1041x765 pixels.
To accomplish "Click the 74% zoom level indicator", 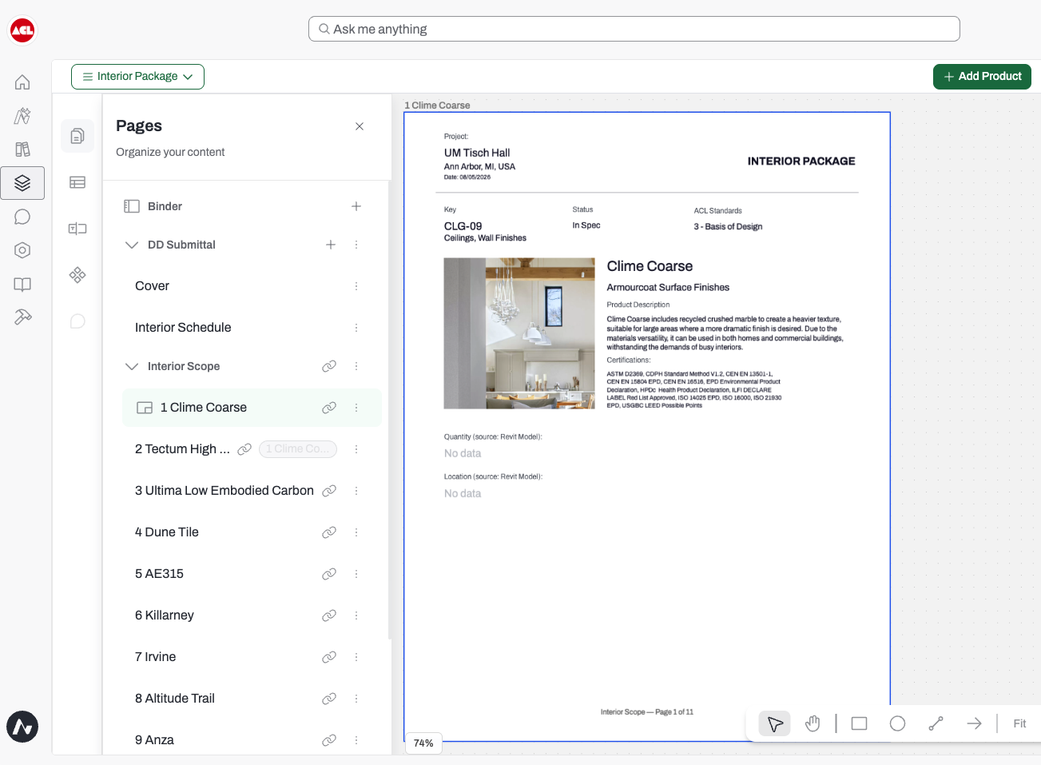I will pyautogui.click(x=423, y=743).
